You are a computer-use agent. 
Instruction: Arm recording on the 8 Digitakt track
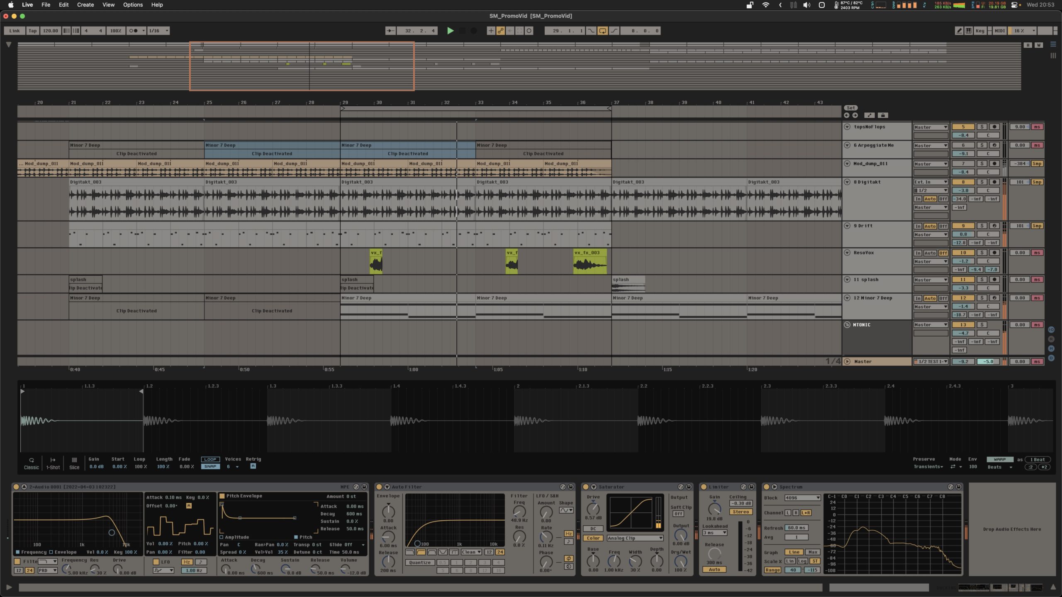pos(994,182)
